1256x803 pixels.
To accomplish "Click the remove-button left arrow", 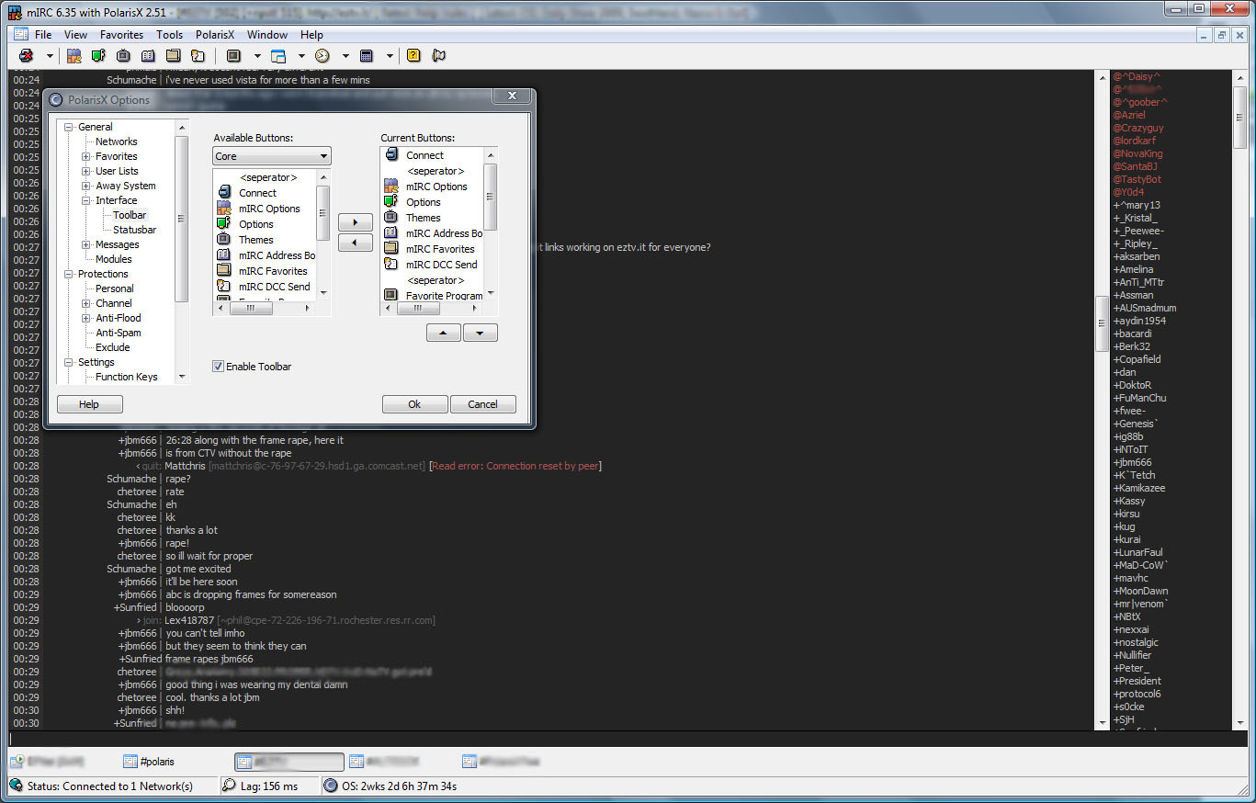I will click(x=356, y=243).
